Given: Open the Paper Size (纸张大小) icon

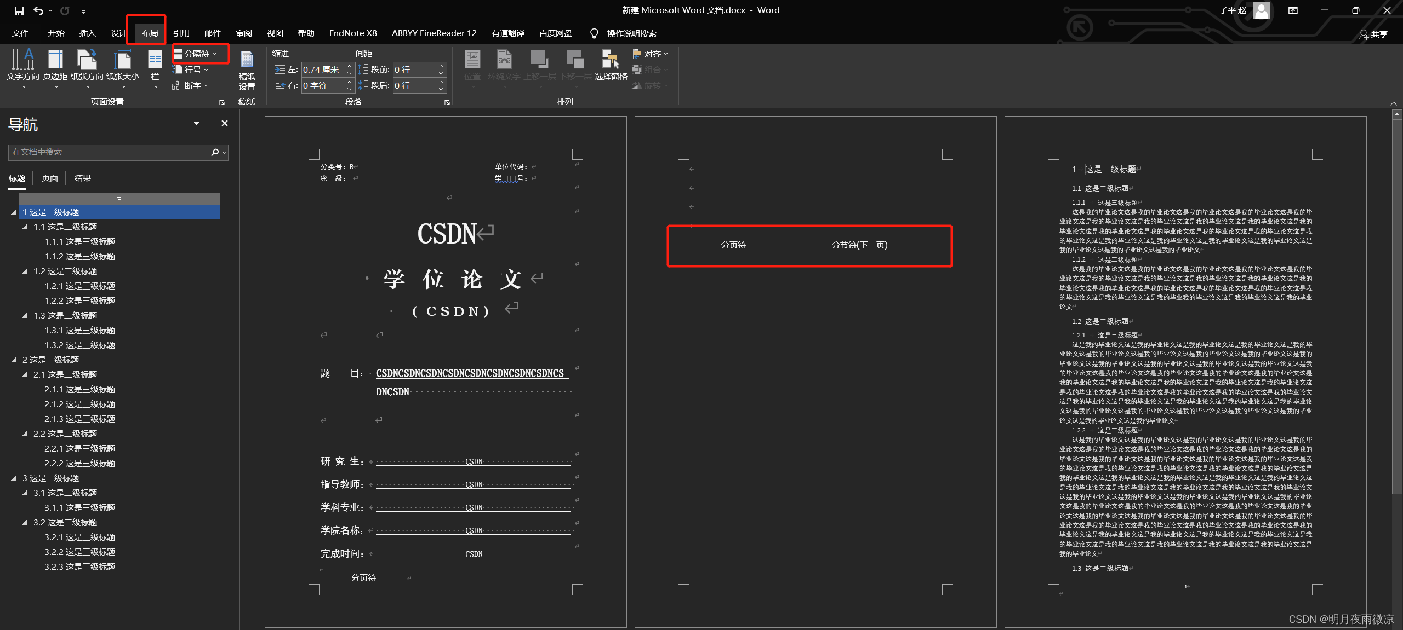Looking at the screenshot, I should (123, 60).
